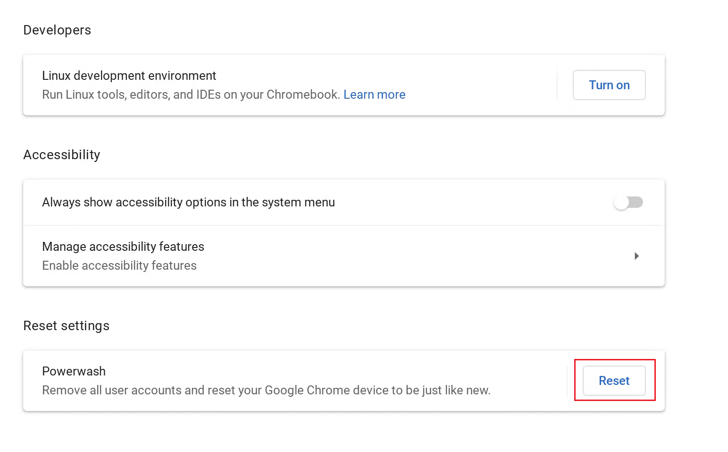Click the Linux development environment title
The image size is (728, 452).
[129, 76]
